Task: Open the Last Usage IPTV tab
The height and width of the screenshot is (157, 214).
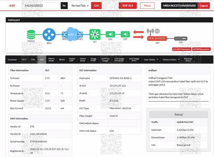Action: [x=134, y=60]
